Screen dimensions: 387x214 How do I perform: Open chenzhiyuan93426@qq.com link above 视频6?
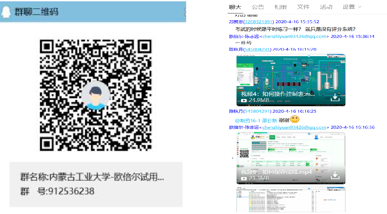[294, 127]
